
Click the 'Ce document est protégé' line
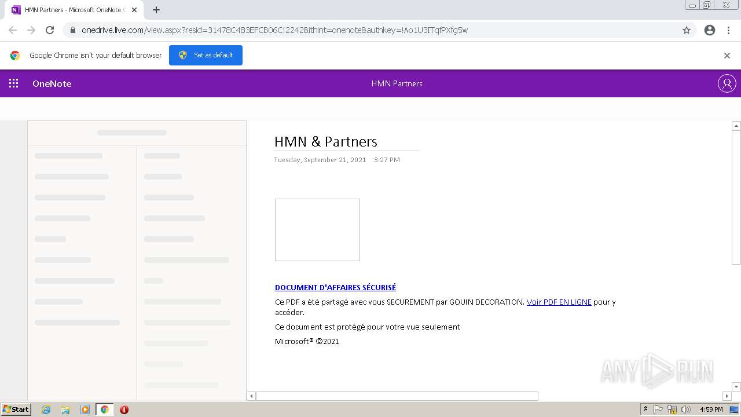click(x=368, y=327)
